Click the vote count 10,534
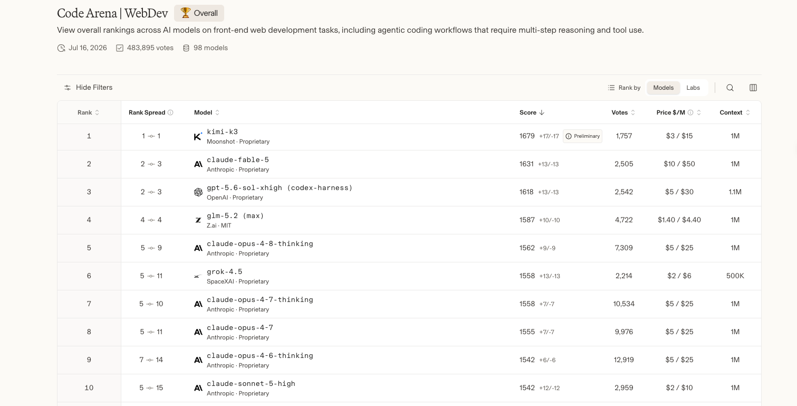 pos(624,304)
